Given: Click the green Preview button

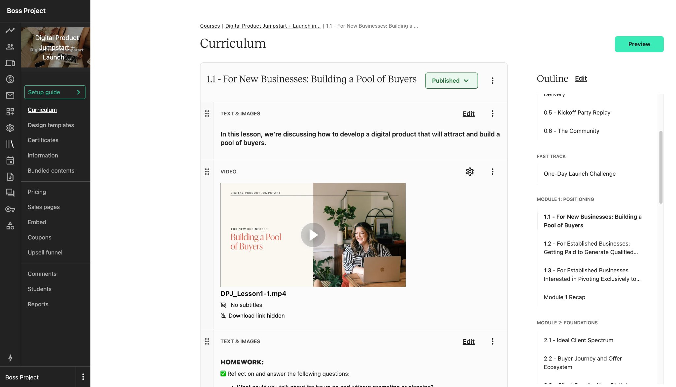Looking at the screenshot, I should pos(639,44).
